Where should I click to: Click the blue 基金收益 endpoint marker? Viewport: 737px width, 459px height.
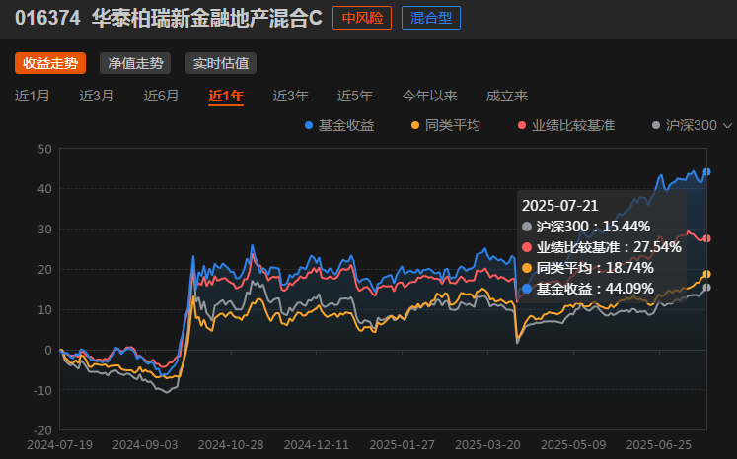pyautogui.click(x=706, y=171)
